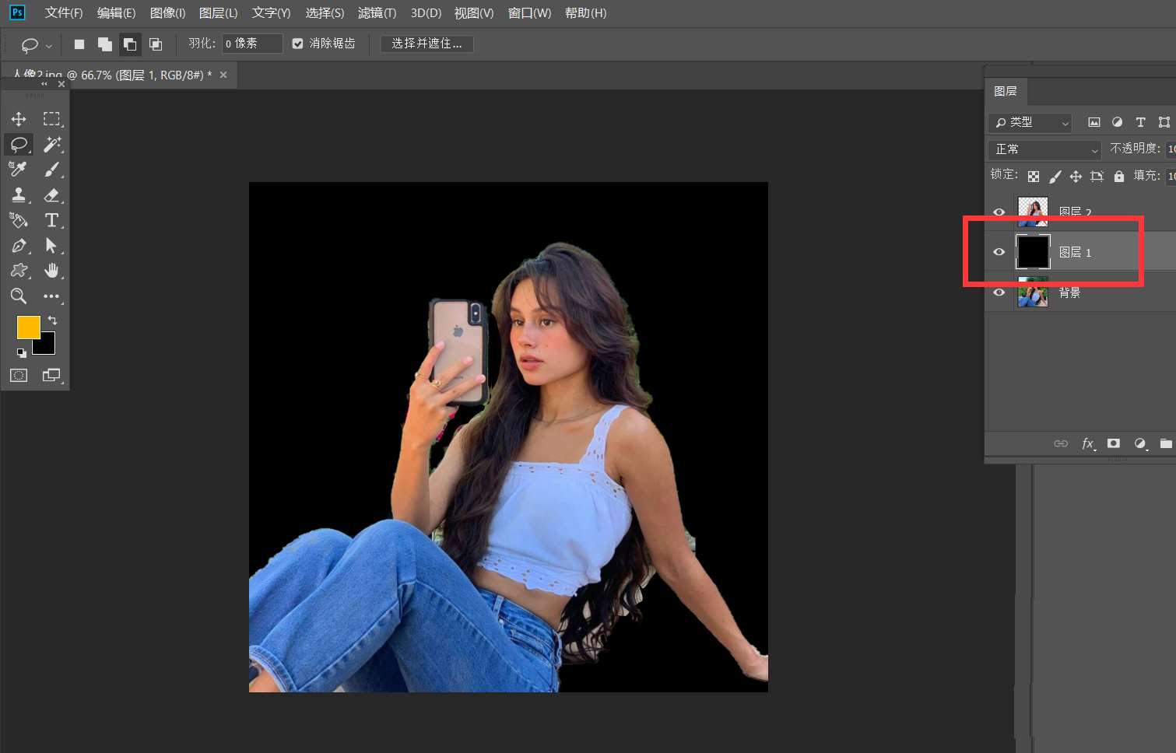Select the Pen tool
1176x753 pixels.
coord(19,246)
